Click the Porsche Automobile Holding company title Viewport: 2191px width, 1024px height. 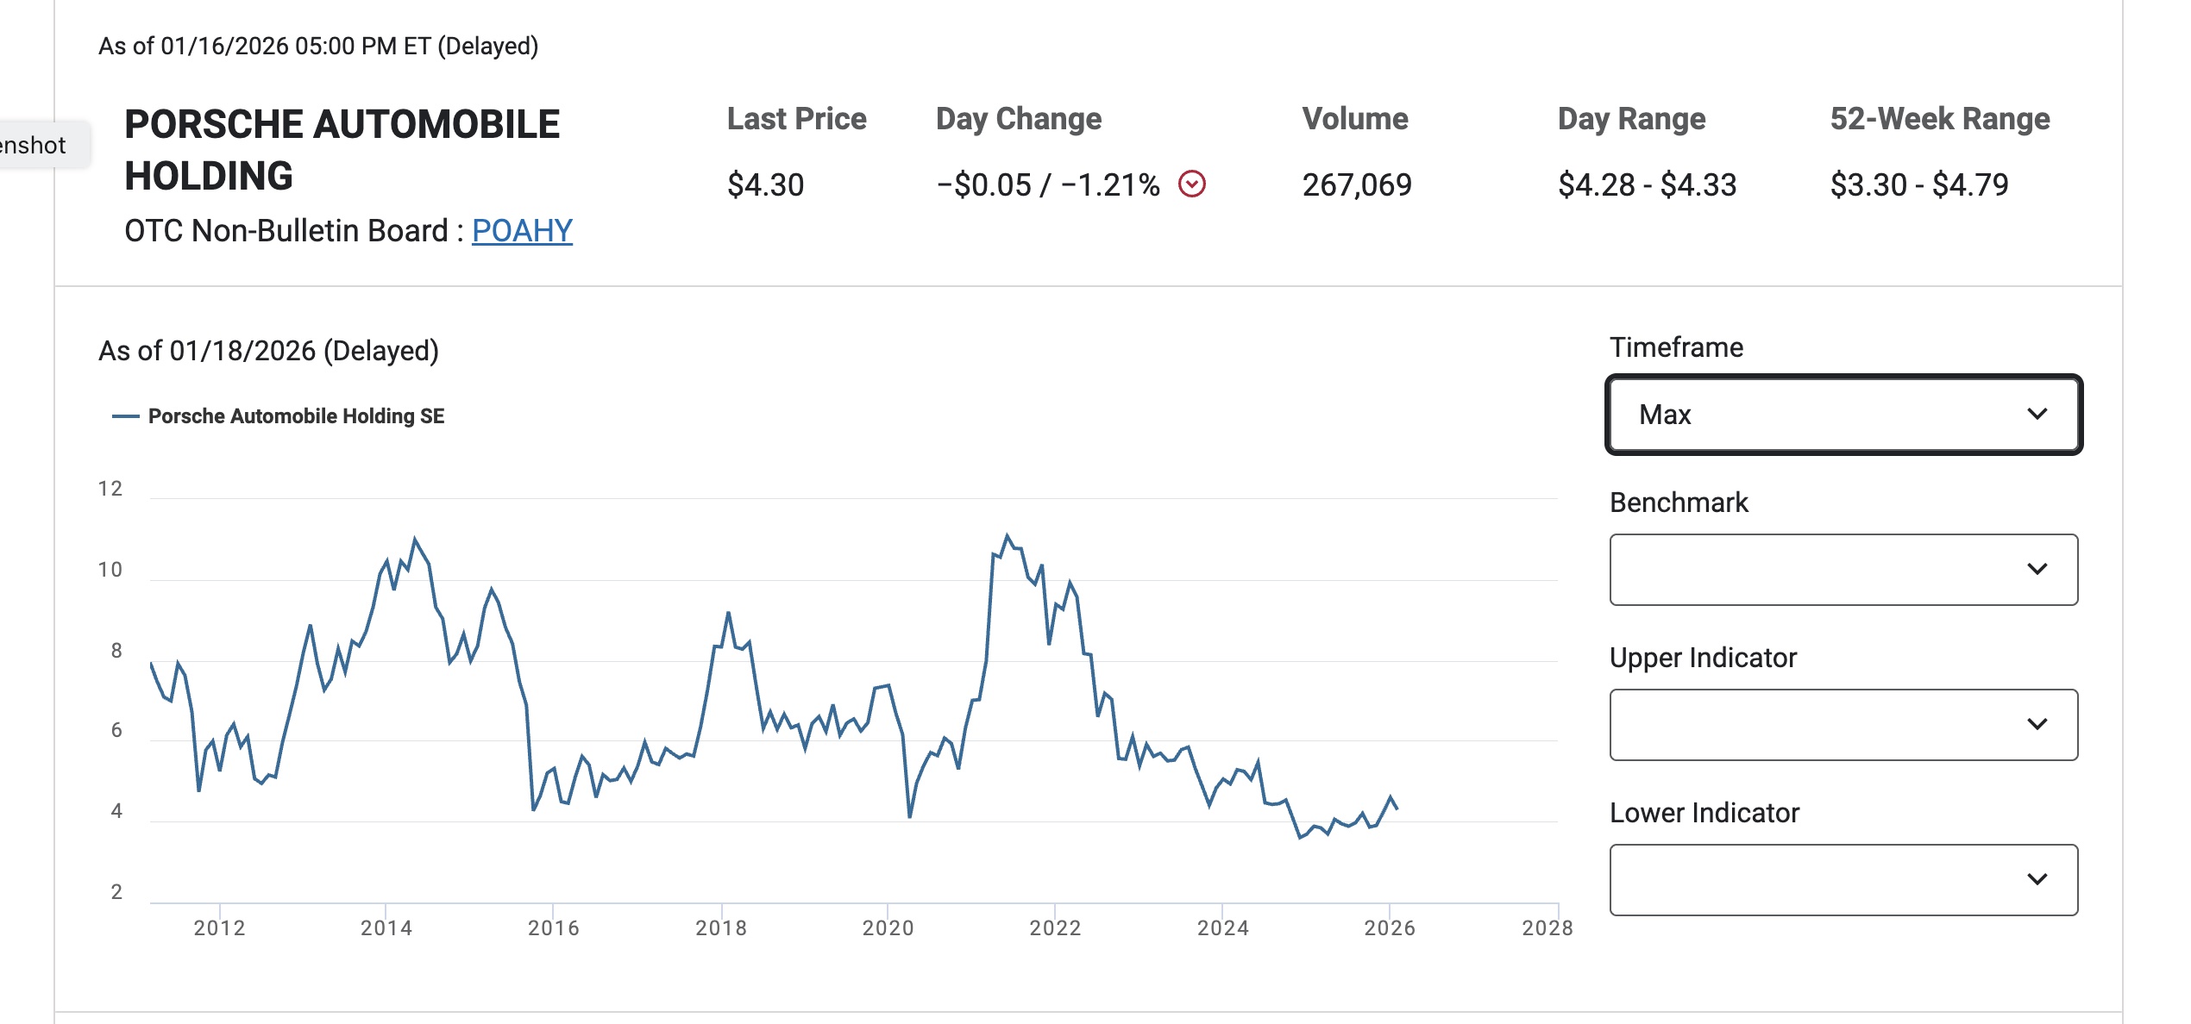pyautogui.click(x=342, y=150)
